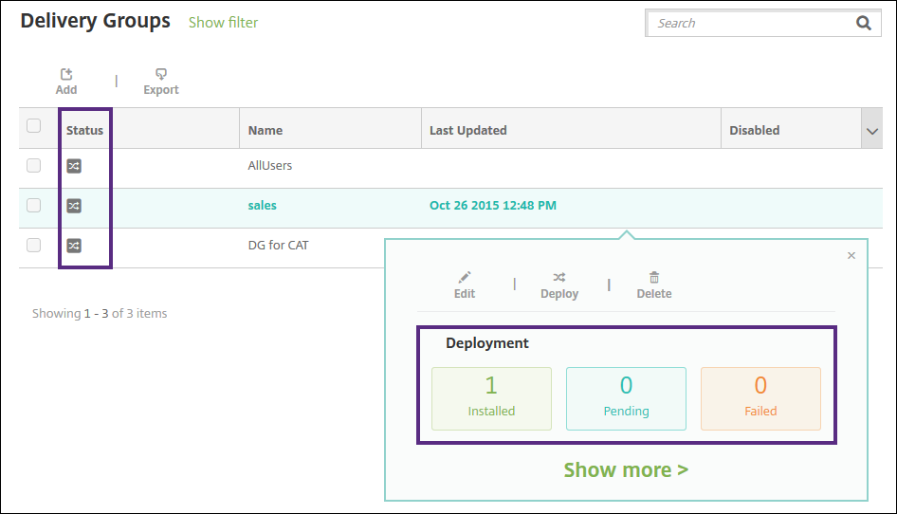
Task: Click the Edit pencil icon in popup
Action: 465,278
